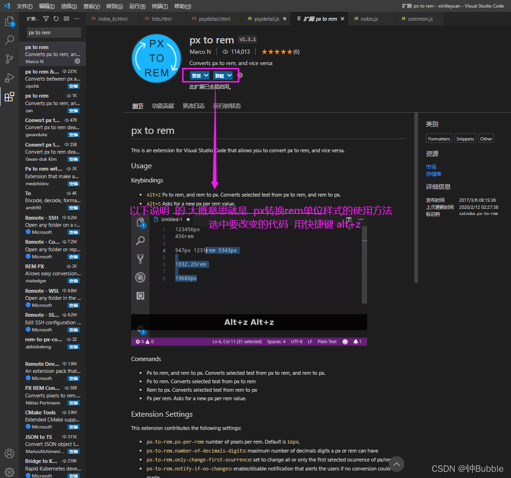Open the Edit menu
This screenshot has height=478, width=511.
point(47,6)
